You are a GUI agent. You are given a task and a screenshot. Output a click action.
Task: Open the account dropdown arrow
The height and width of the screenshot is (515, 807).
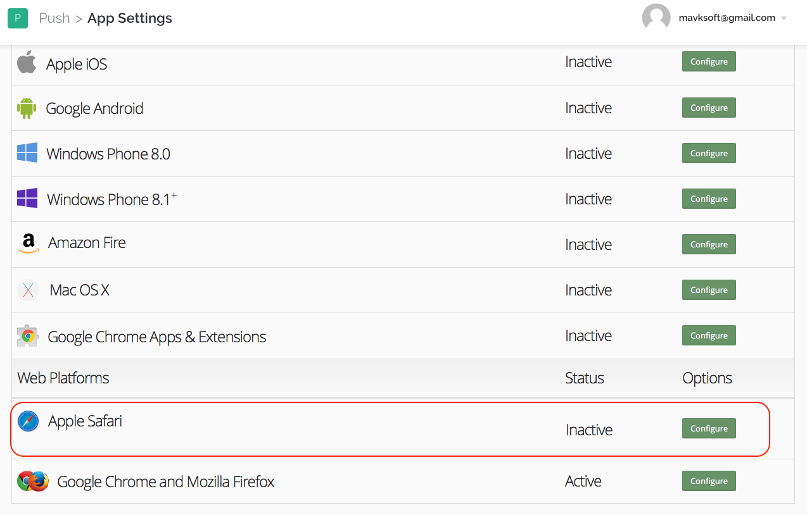tap(784, 18)
